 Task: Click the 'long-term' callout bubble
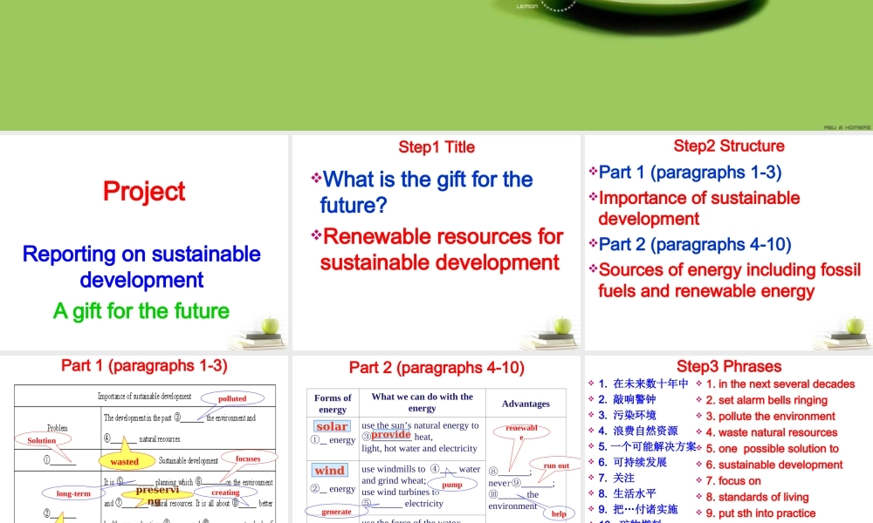click(73, 493)
